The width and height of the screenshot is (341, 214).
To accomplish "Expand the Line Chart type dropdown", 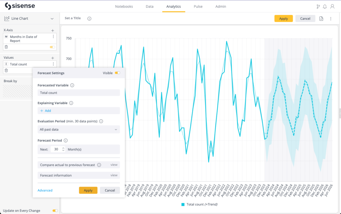I will coord(52,19).
